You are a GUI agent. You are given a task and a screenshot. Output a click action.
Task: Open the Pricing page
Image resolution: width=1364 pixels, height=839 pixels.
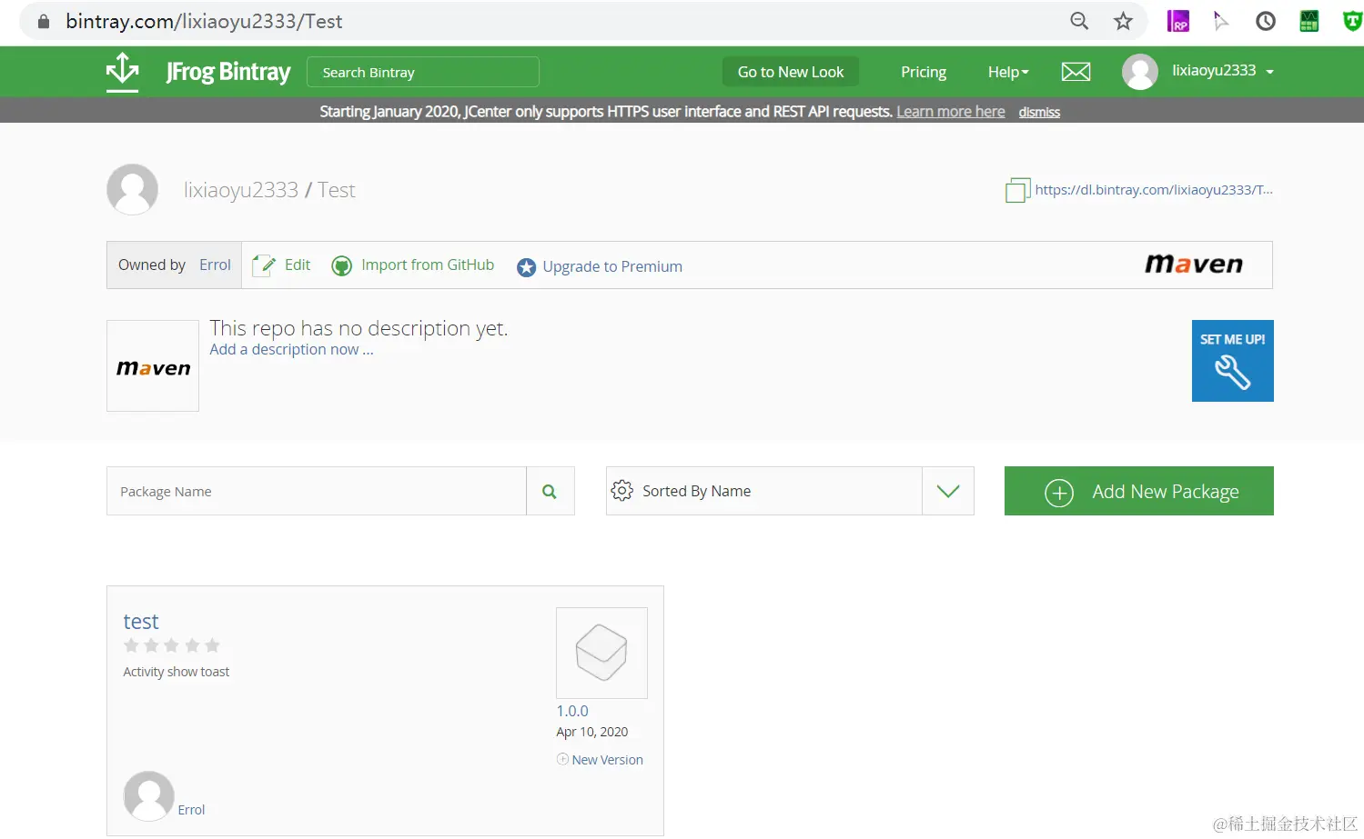924,72
